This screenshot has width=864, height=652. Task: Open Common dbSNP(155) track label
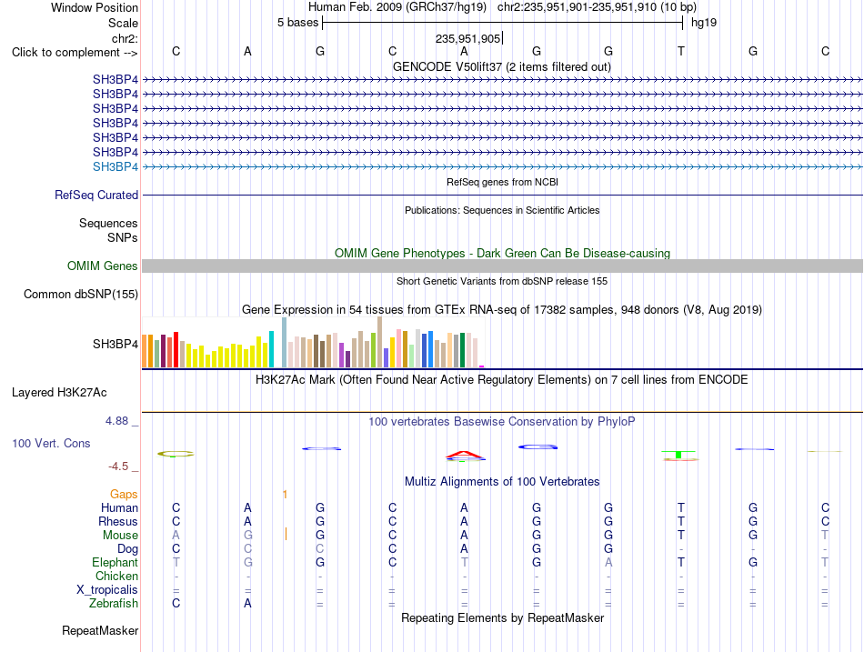[80, 295]
